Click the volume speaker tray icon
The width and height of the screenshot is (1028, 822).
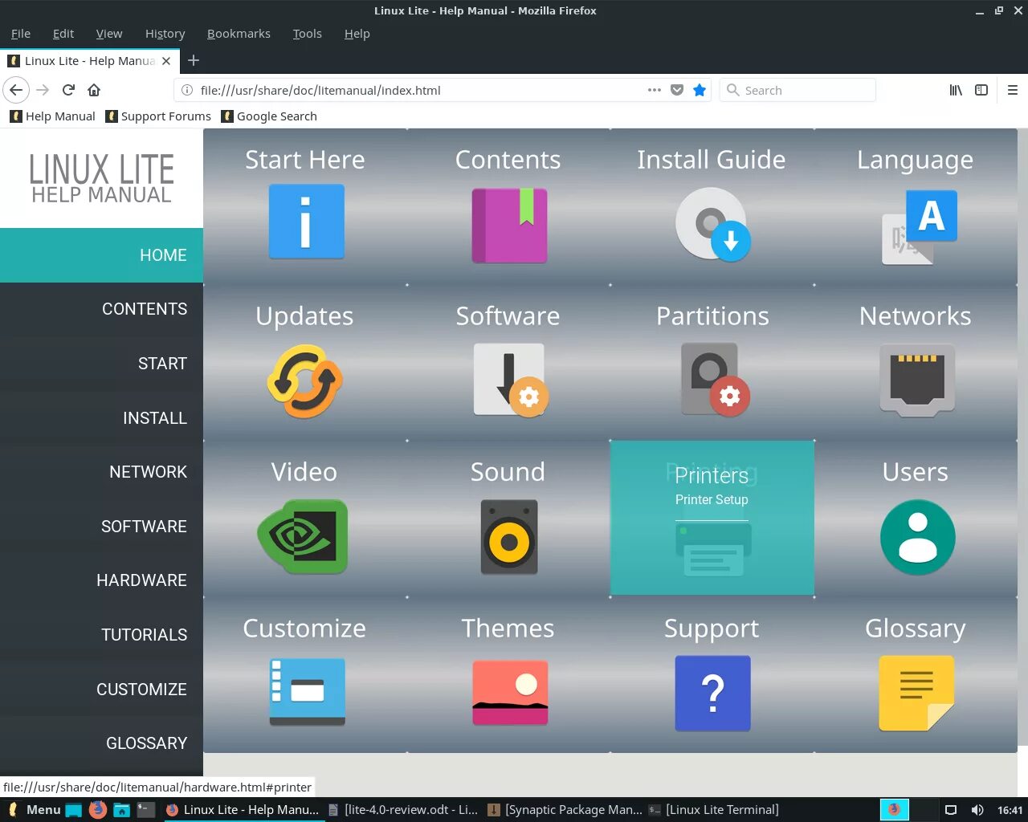(x=977, y=810)
